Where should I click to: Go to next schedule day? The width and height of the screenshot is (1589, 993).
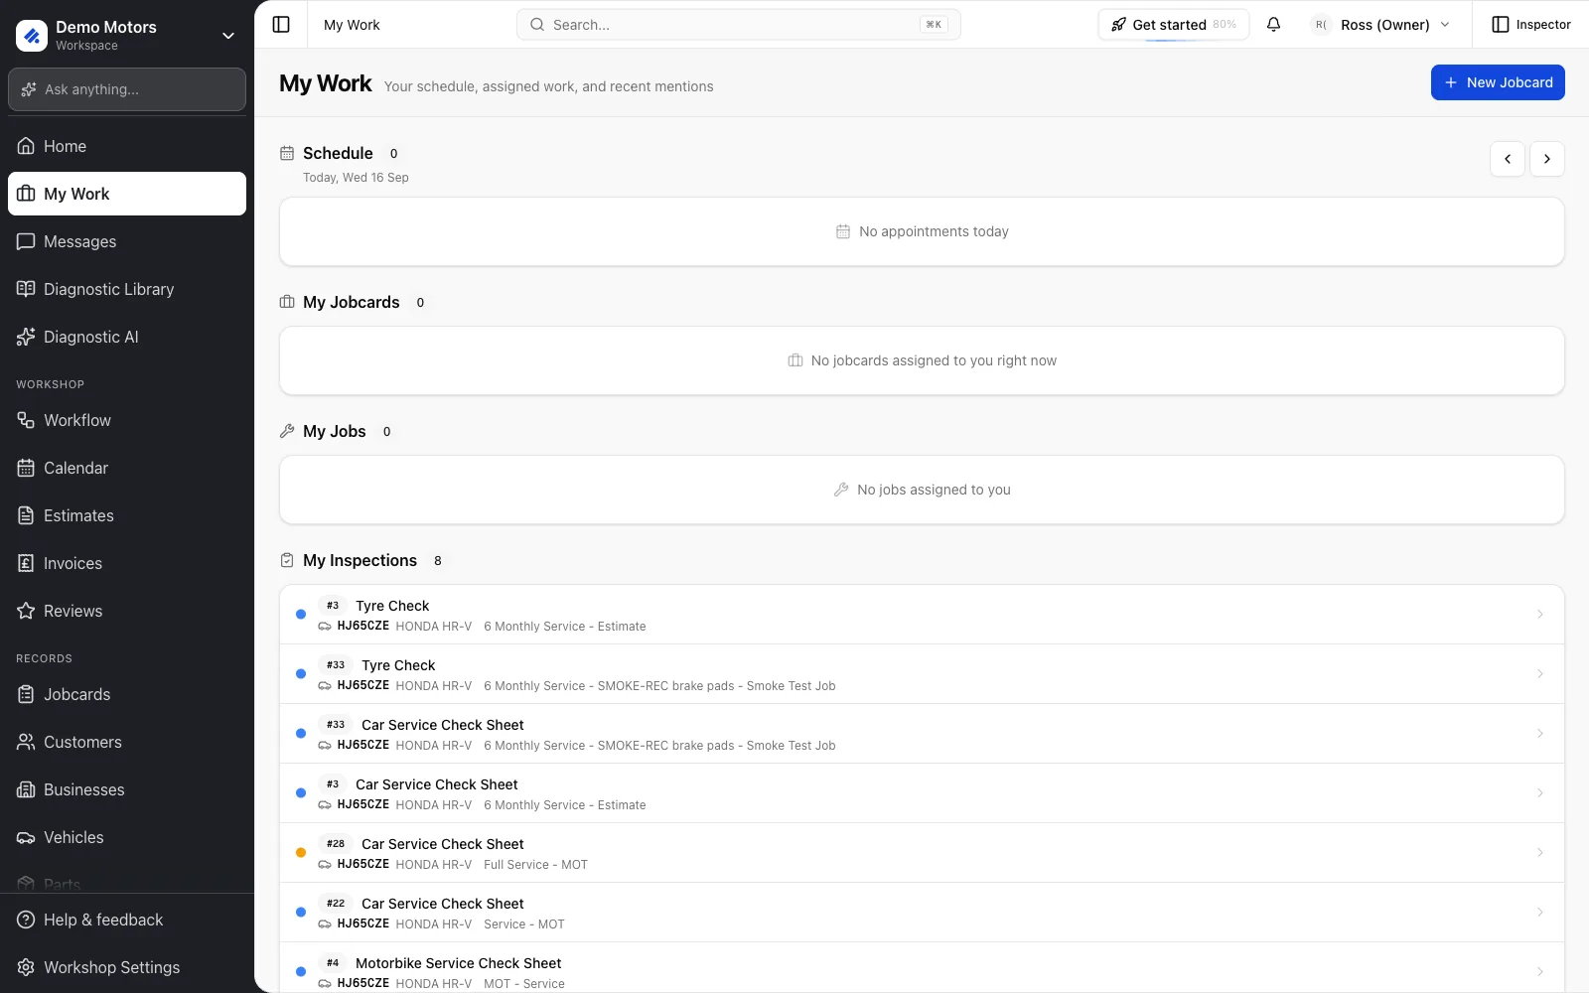click(1547, 159)
